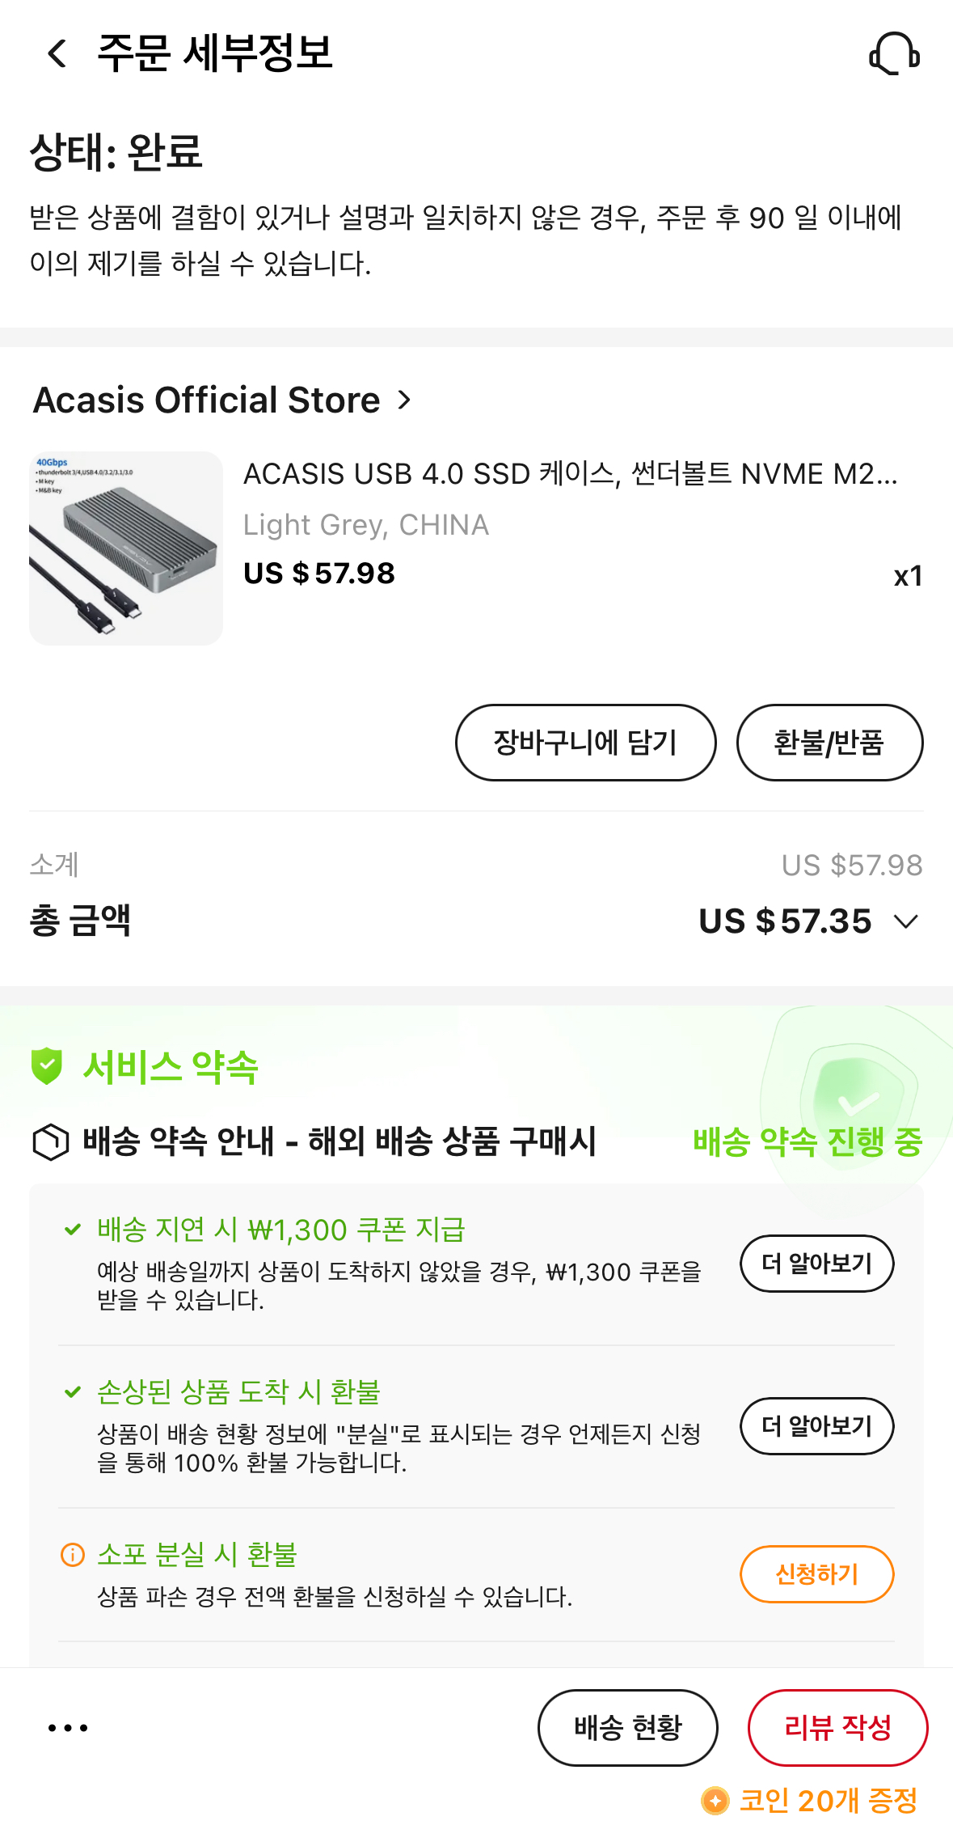The image size is (953, 1842).
Task: Open Acasis Official Store chevron
Action: pos(404,400)
